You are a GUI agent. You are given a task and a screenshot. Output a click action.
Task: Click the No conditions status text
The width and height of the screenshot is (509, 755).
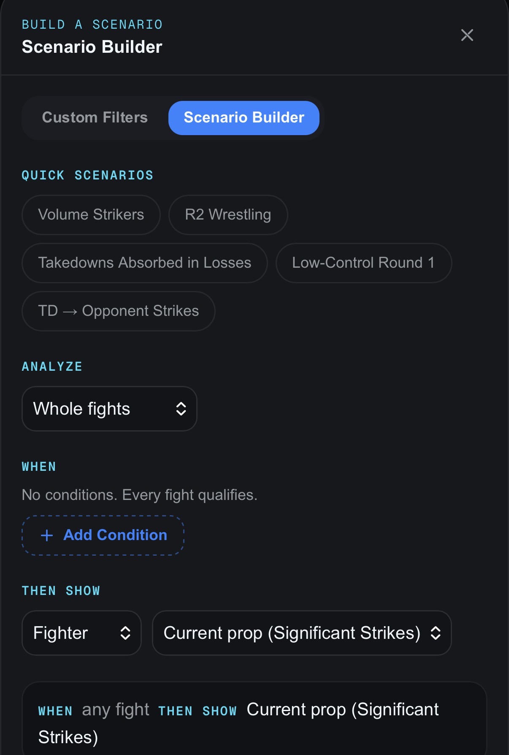140,495
